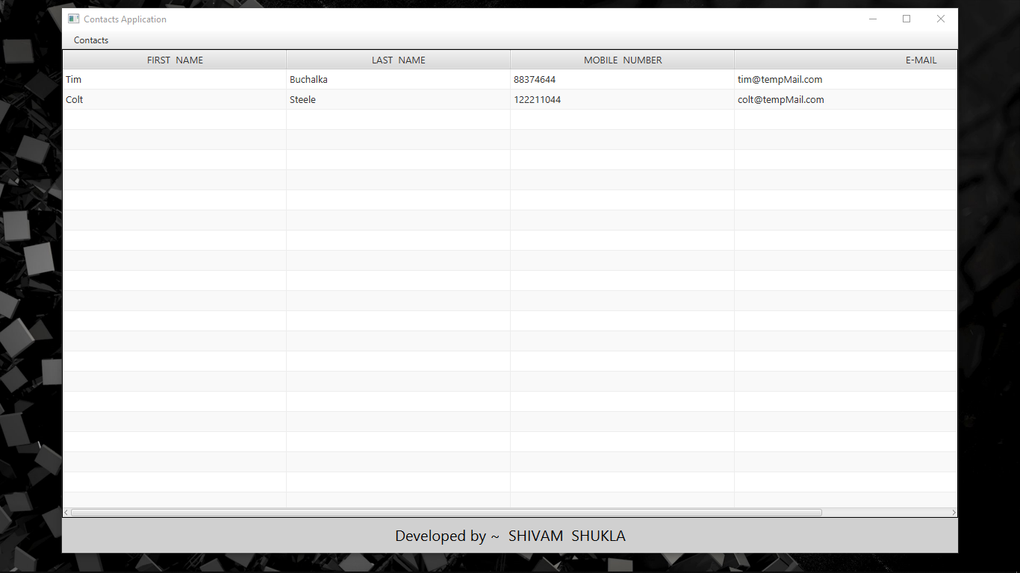
Task: Click Colt's email address colt@tempMail.com
Action: click(780, 99)
